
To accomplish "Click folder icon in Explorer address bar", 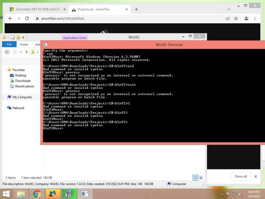I will pos(33,52).
